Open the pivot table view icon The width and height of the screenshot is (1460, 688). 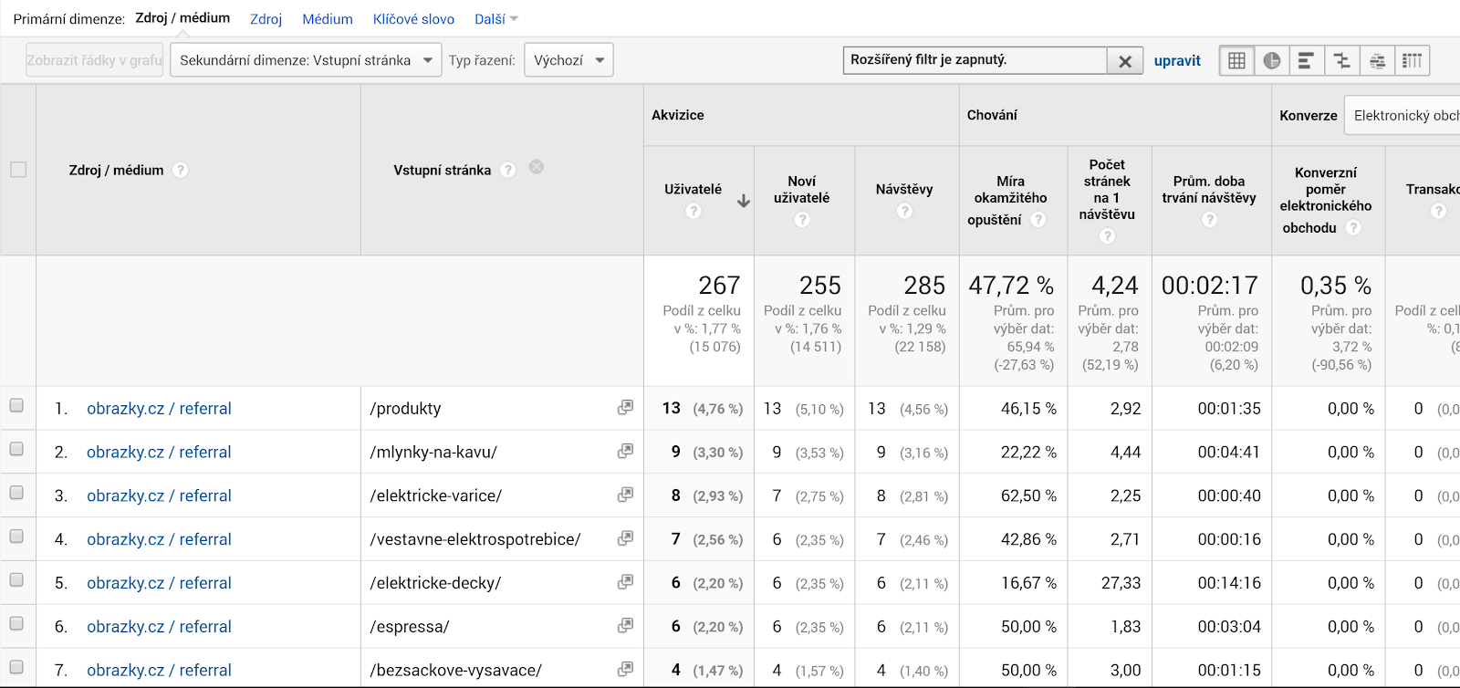(1412, 61)
